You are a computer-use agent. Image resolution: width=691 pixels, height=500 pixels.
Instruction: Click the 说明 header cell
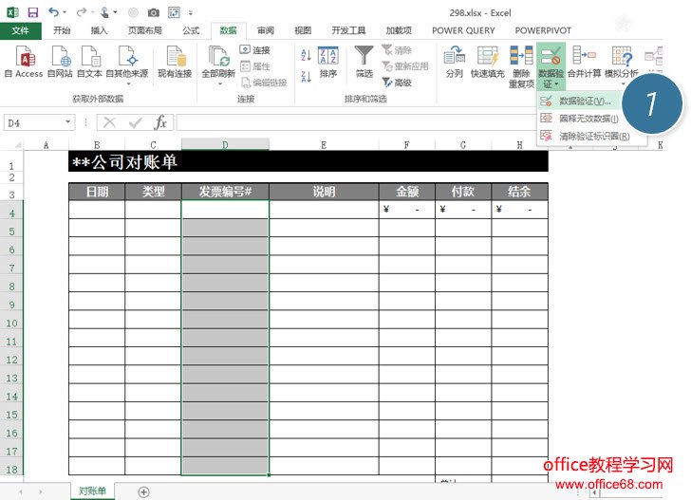[x=324, y=192]
